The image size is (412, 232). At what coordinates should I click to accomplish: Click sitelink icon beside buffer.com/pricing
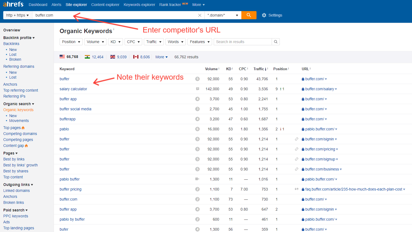pyautogui.click(x=297, y=149)
